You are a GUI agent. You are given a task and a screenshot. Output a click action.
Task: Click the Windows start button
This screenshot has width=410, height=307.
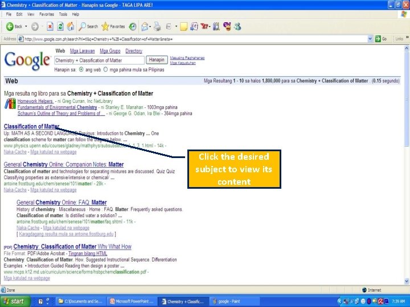pyautogui.click(x=15, y=301)
